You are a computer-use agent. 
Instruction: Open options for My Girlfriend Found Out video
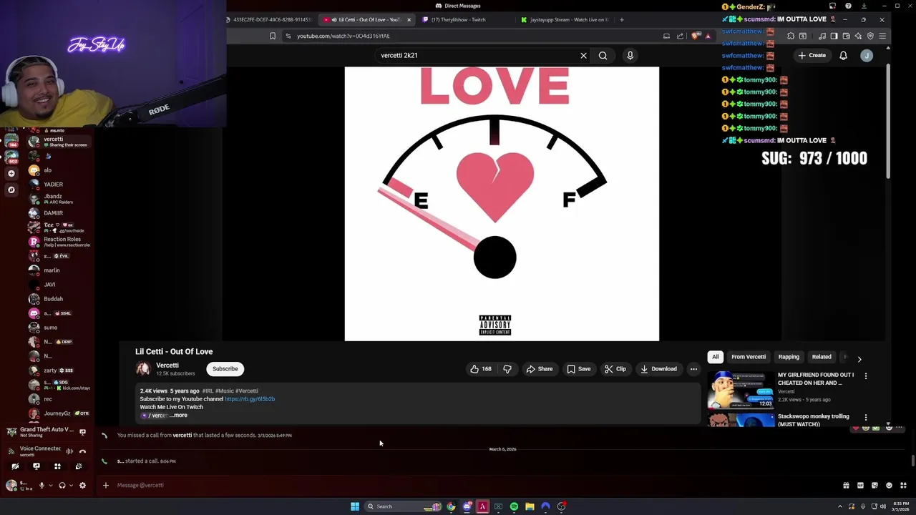(x=866, y=376)
